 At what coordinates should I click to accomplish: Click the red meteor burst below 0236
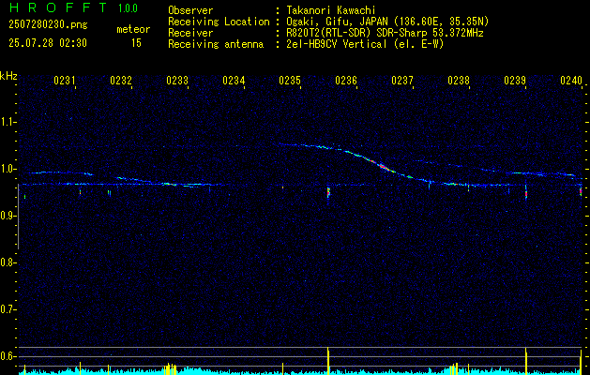328,192
